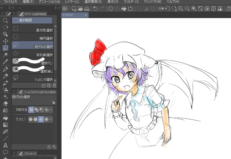Image resolution: width=231 pixels, height=159 pixels.
Task: Open the Brush Size panel menu
Action: (14, 153)
